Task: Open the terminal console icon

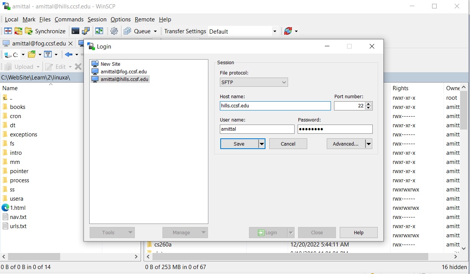Action: pos(75,31)
